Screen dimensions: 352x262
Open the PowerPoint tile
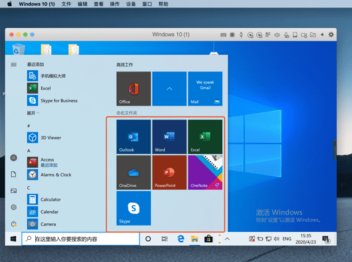[x=169, y=173]
